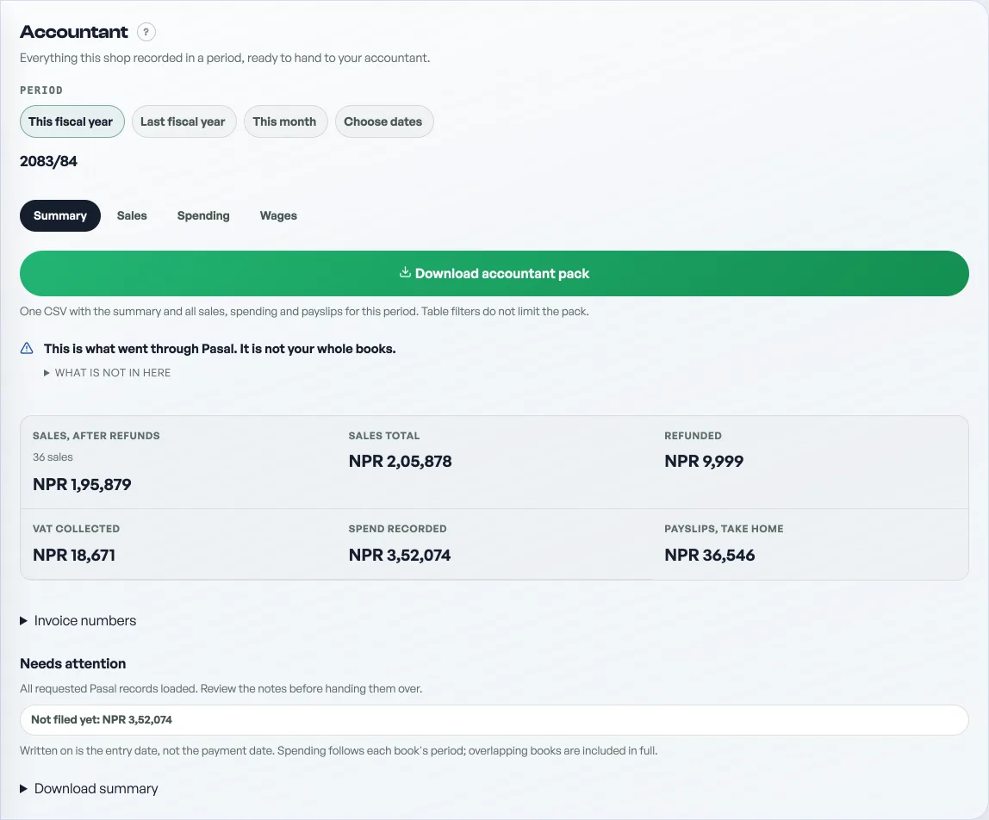
Task: Switch to the Summary tab
Action: click(x=60, y=215)
